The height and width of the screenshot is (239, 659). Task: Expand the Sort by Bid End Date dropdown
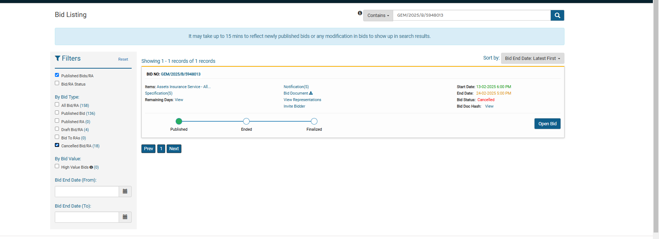[532, 58]
